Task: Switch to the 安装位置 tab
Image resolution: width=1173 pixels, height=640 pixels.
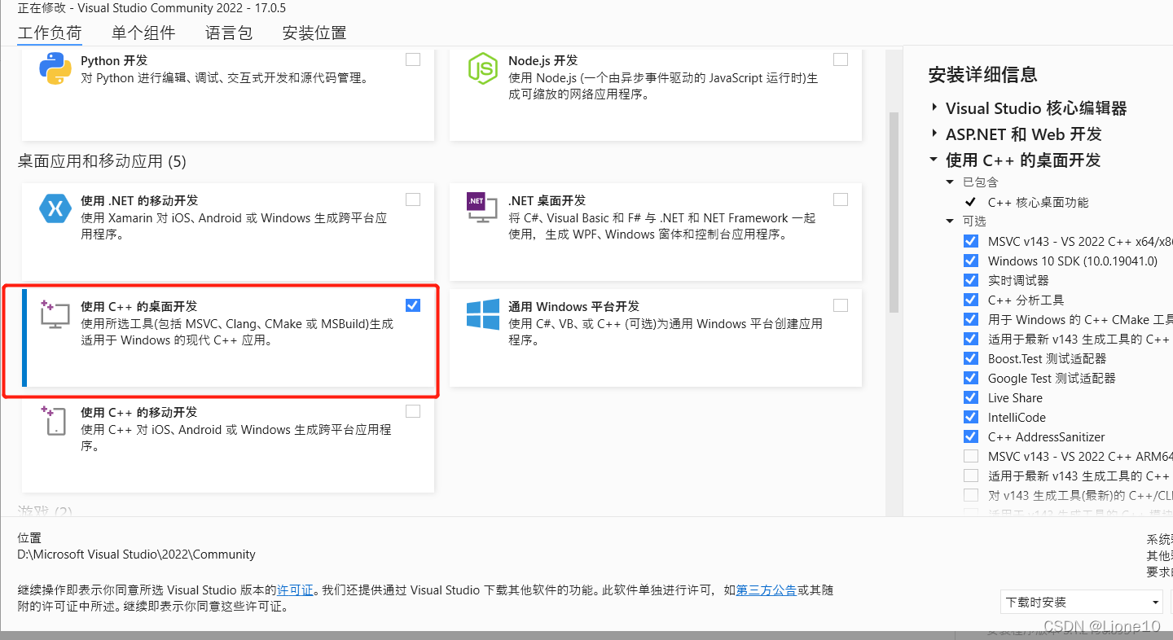Action: pos(314,33)
